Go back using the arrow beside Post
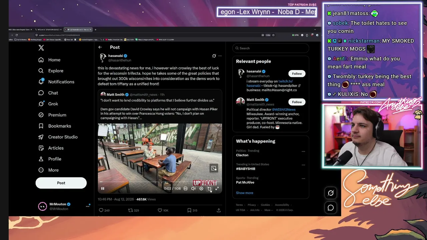Viewport: 427px width, 240px height. 100,47
